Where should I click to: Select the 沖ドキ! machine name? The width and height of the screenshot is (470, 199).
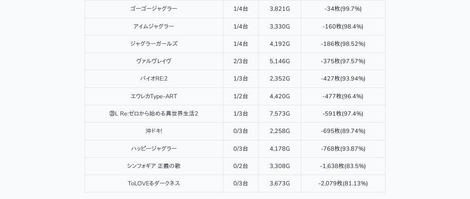point(154,131)
